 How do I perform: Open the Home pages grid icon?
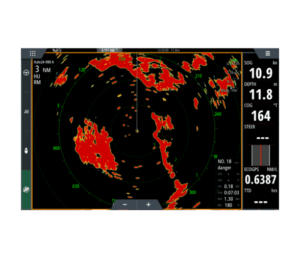[x=33, y=54]
